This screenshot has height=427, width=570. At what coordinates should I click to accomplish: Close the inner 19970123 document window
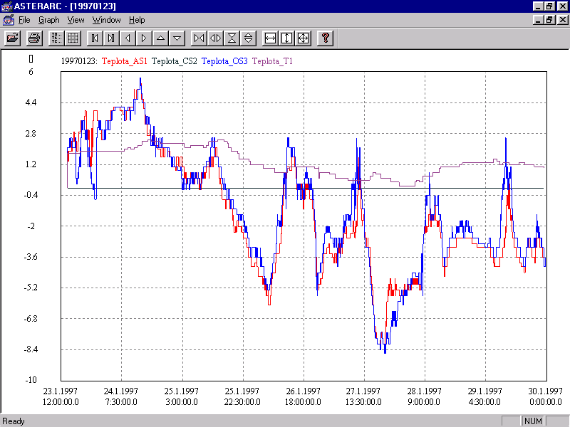click(x=562, y=20)
